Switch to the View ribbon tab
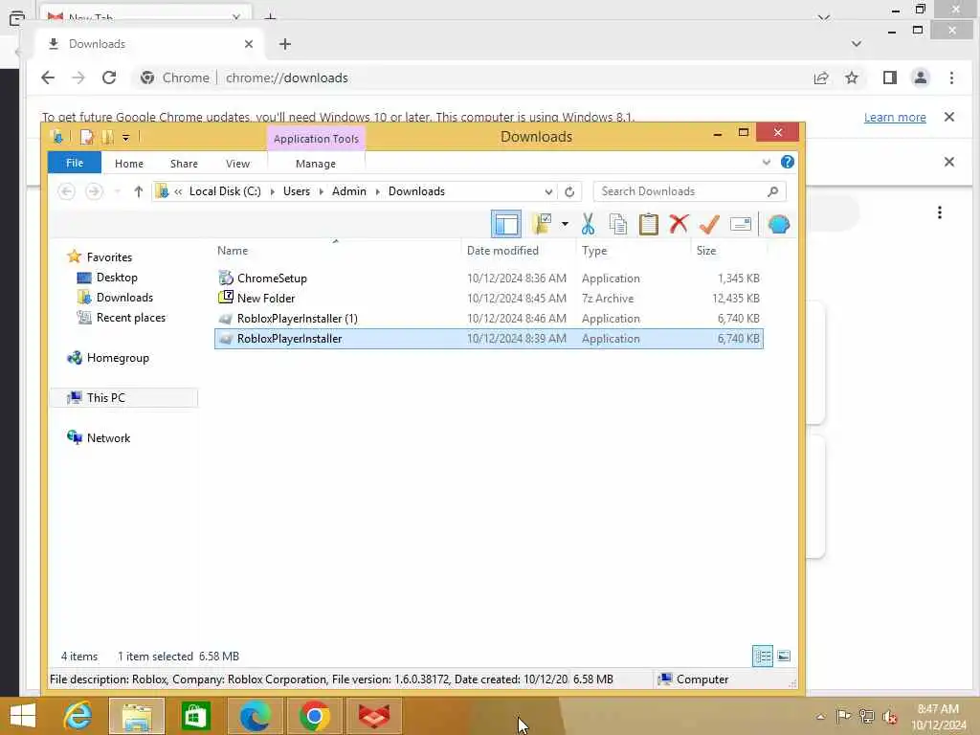 [x=237, y=163]
